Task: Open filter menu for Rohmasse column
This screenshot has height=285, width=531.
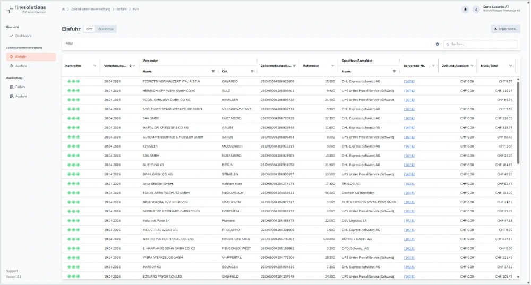Action: pos(333,66)
